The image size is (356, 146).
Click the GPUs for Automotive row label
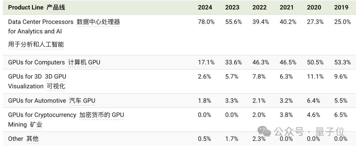tap(37, 101)
